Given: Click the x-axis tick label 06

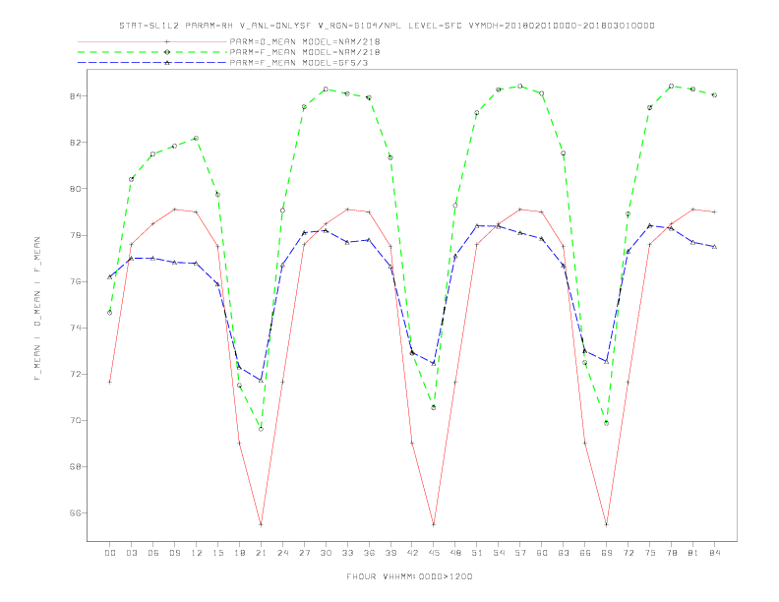Looking at the screenshot, I should [x=153, y=553].
